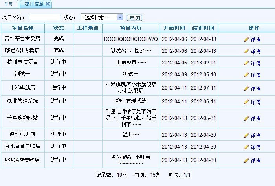
Task: Click the 状态 column header
Action: [59, 28]
